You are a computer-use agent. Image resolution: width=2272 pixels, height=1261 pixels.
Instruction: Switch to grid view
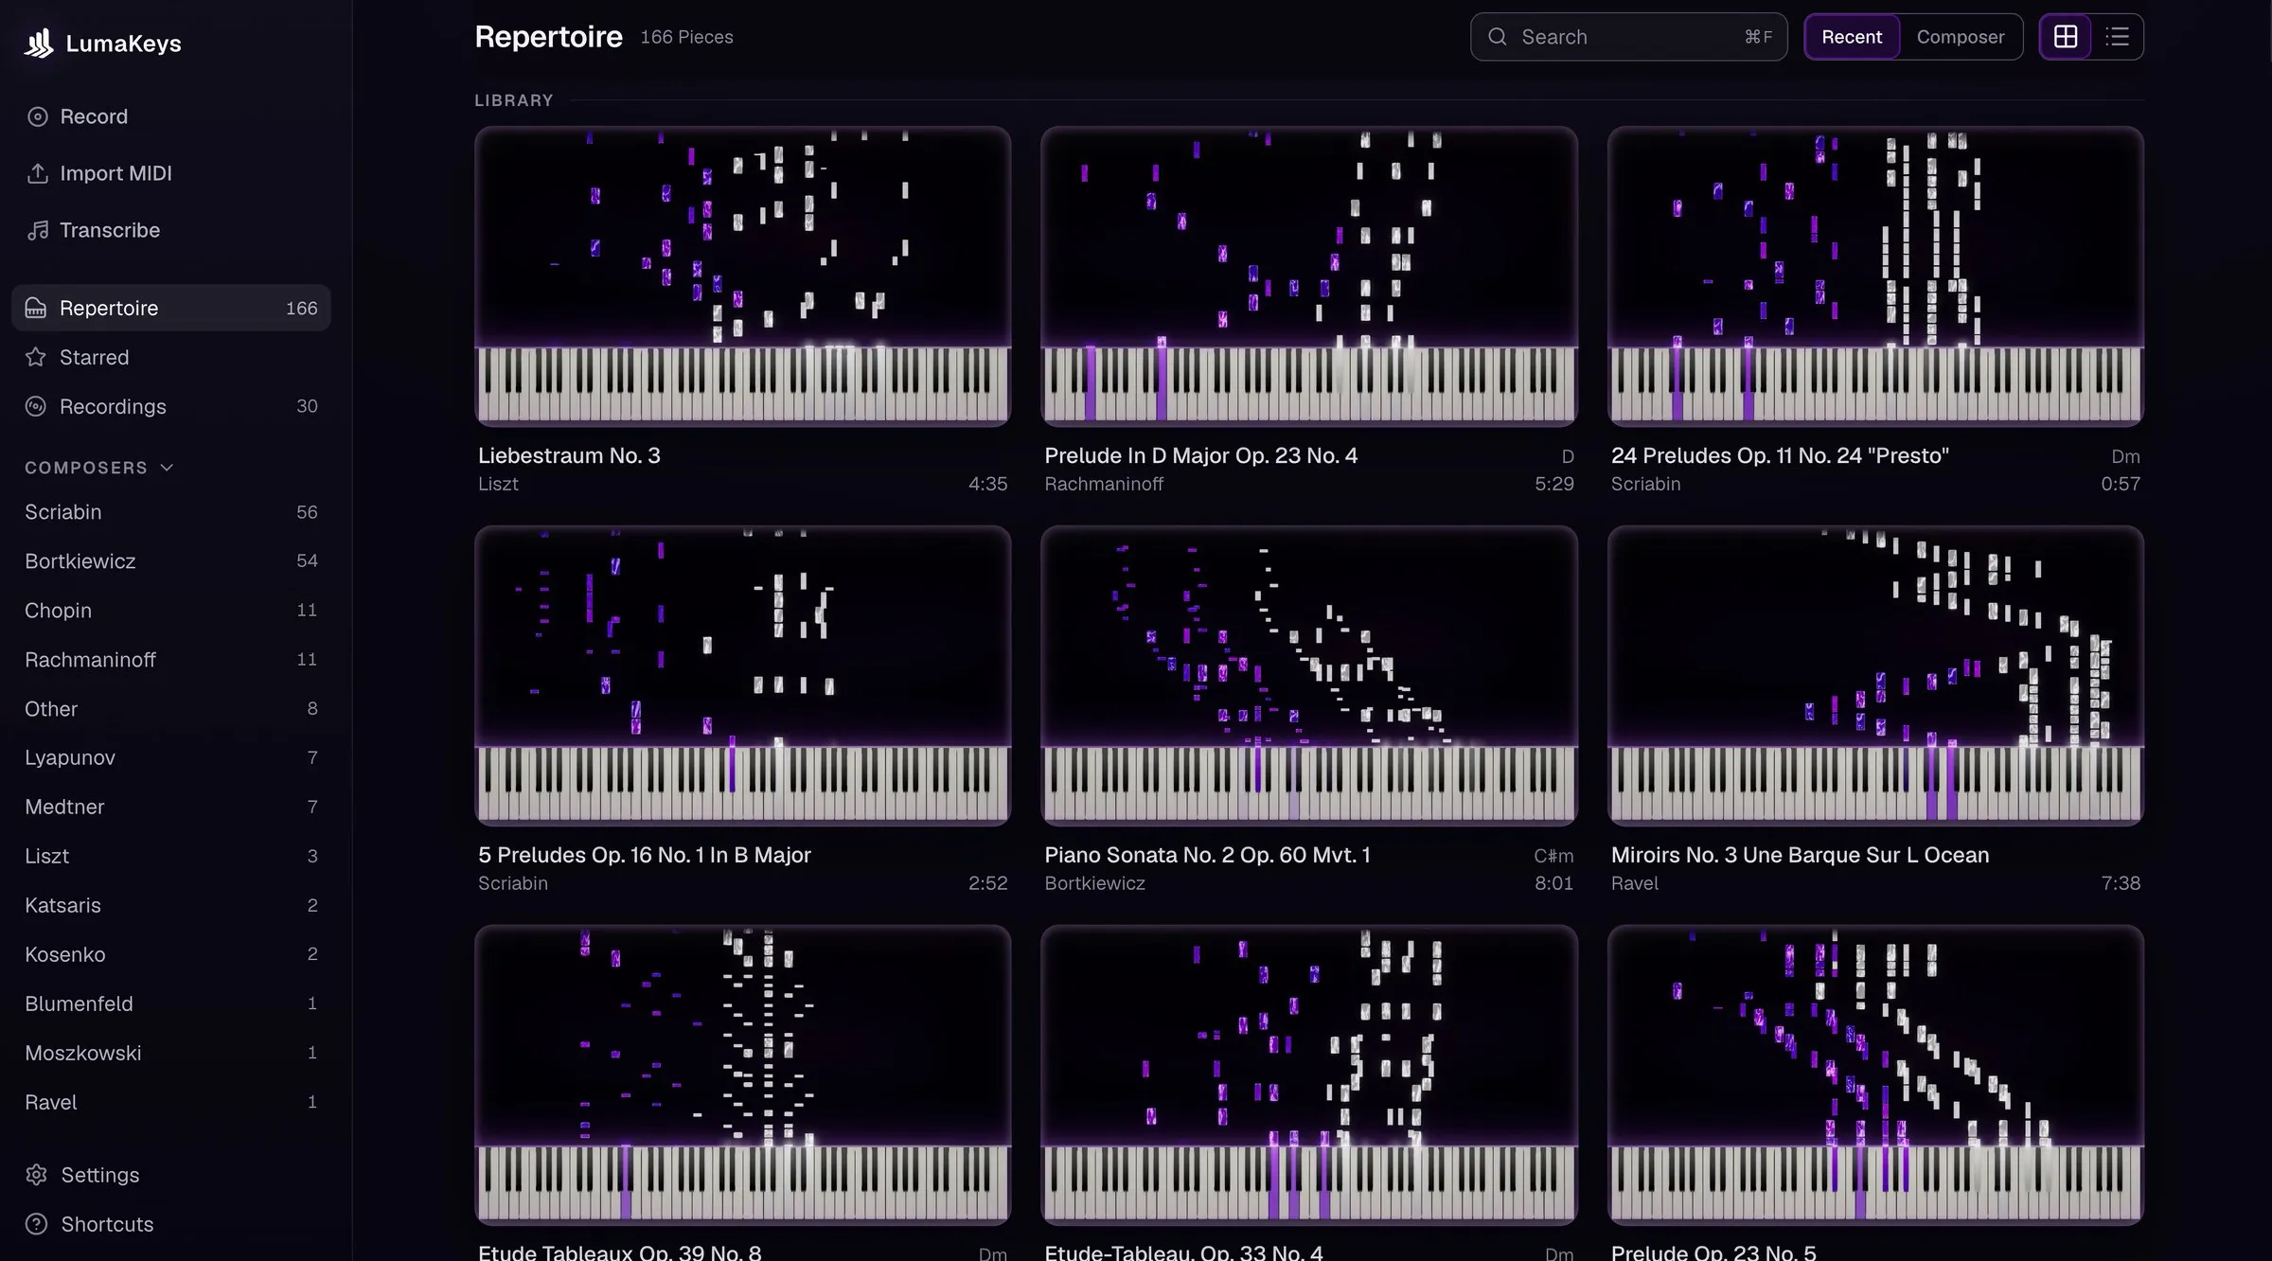[x=2066, y=37]
